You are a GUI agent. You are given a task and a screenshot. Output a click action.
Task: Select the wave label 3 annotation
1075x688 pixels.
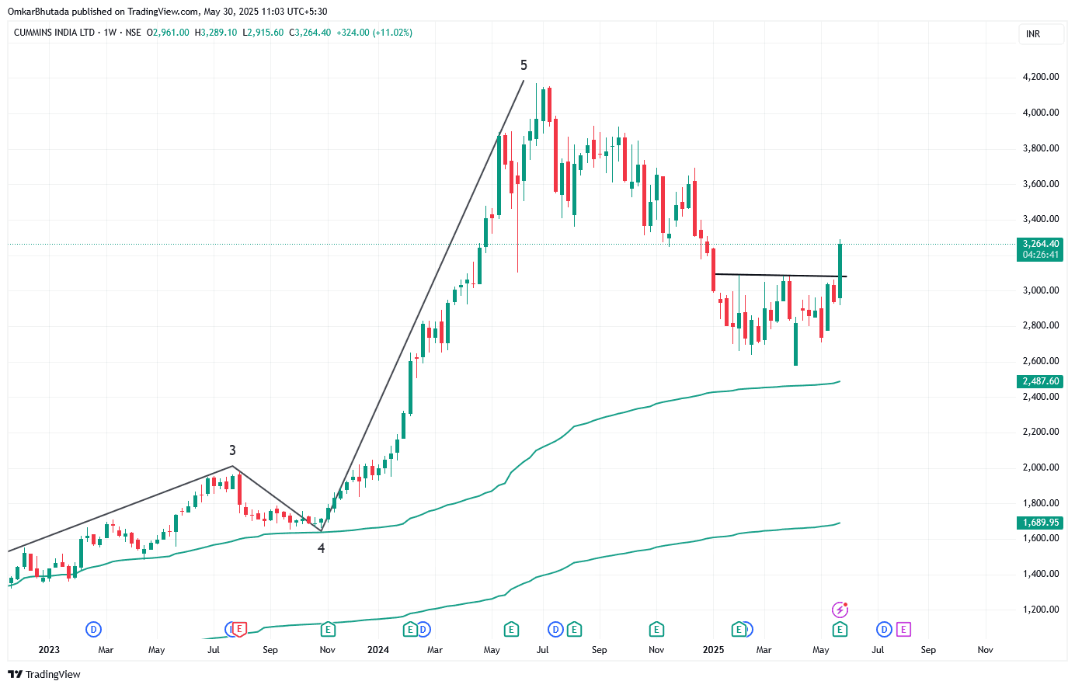click(232, 450)
